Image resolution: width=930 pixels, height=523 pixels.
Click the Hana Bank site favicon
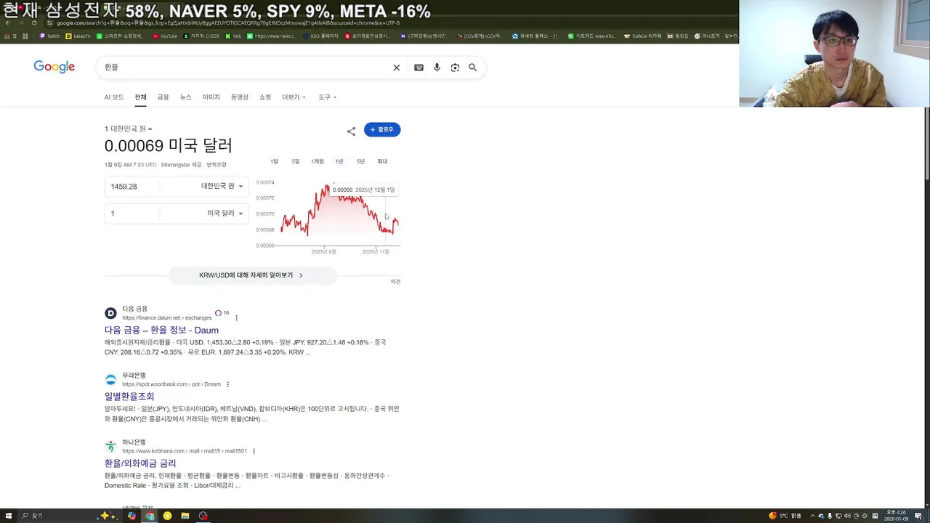110,446
